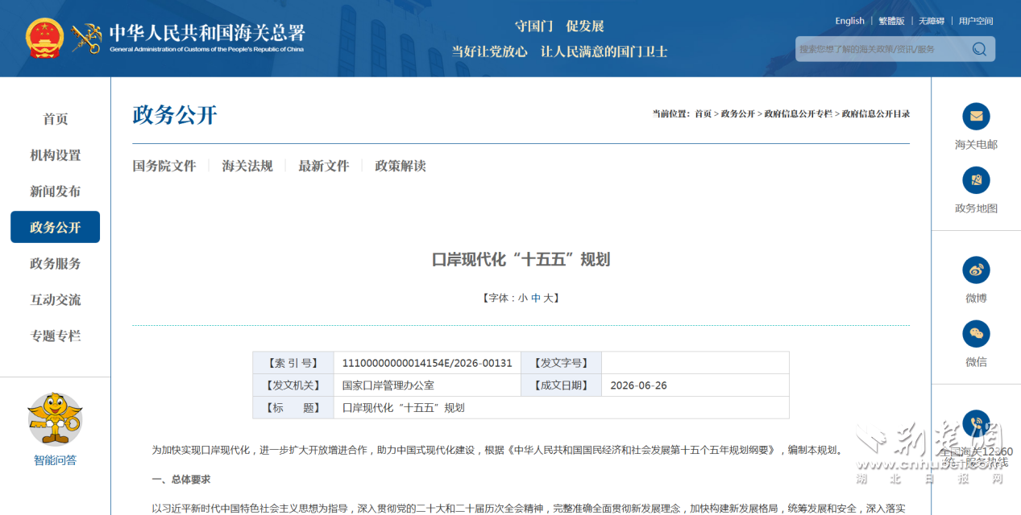Click the national emblem logo in header
The height and width of the screenshot is (515, 1021).
tap(44, 37)
